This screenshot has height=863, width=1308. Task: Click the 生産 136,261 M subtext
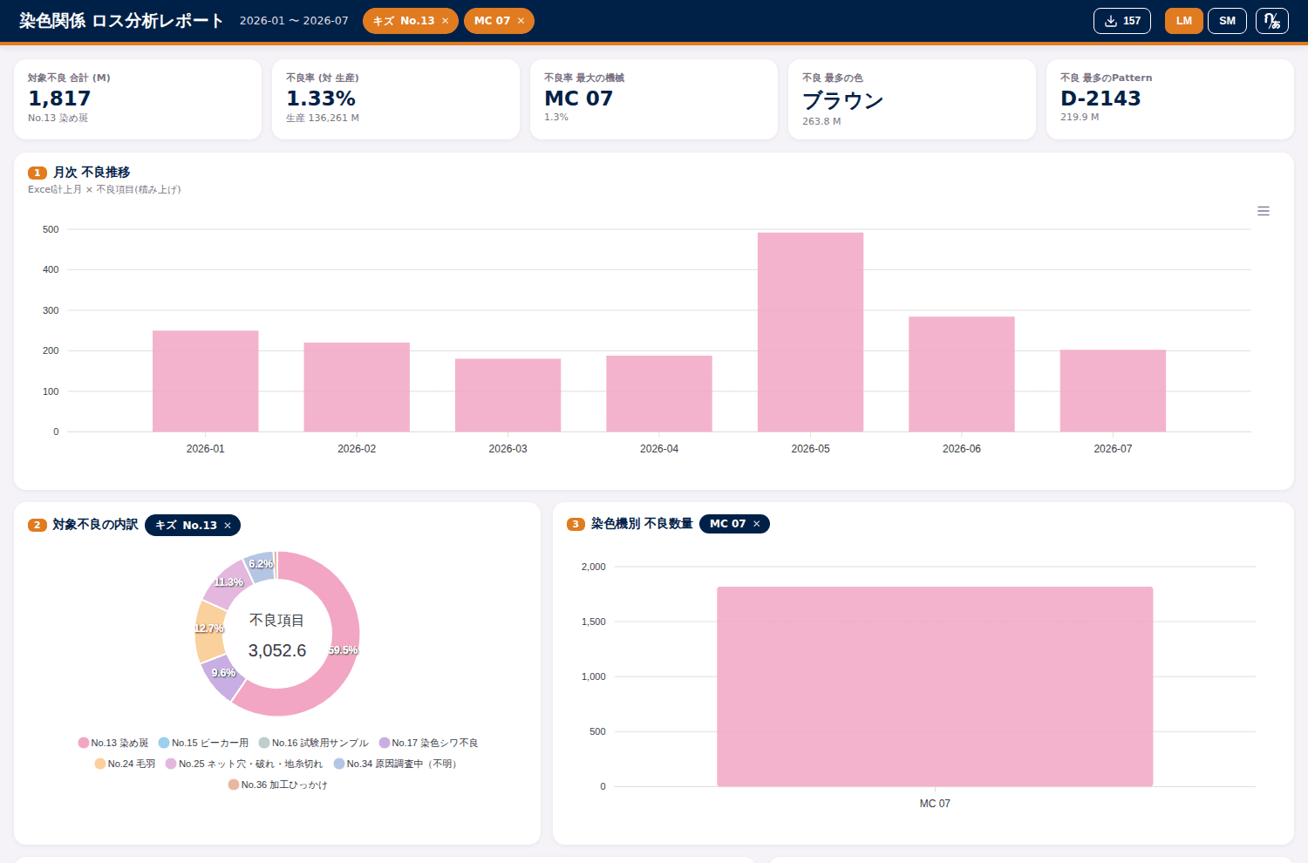[323, 118]
